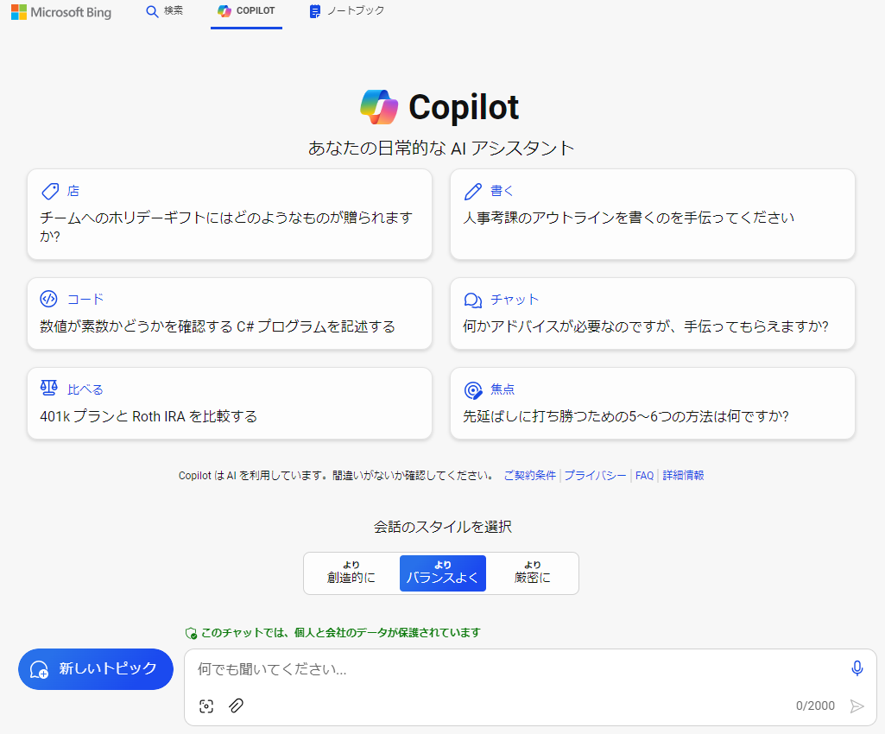
Task: Click the code brackets コード icon
Action: 49,300
